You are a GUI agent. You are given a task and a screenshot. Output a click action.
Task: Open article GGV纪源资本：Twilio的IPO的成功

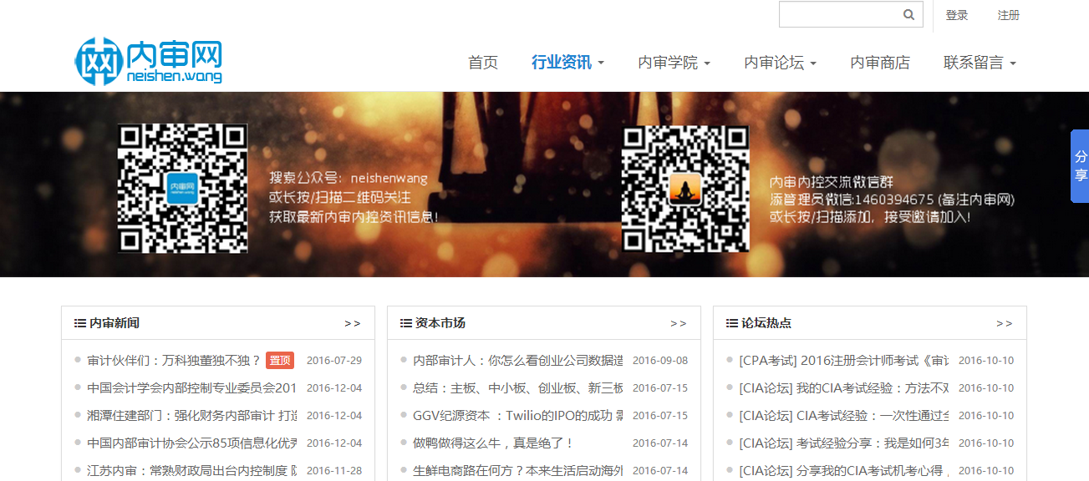pos(518,416)
